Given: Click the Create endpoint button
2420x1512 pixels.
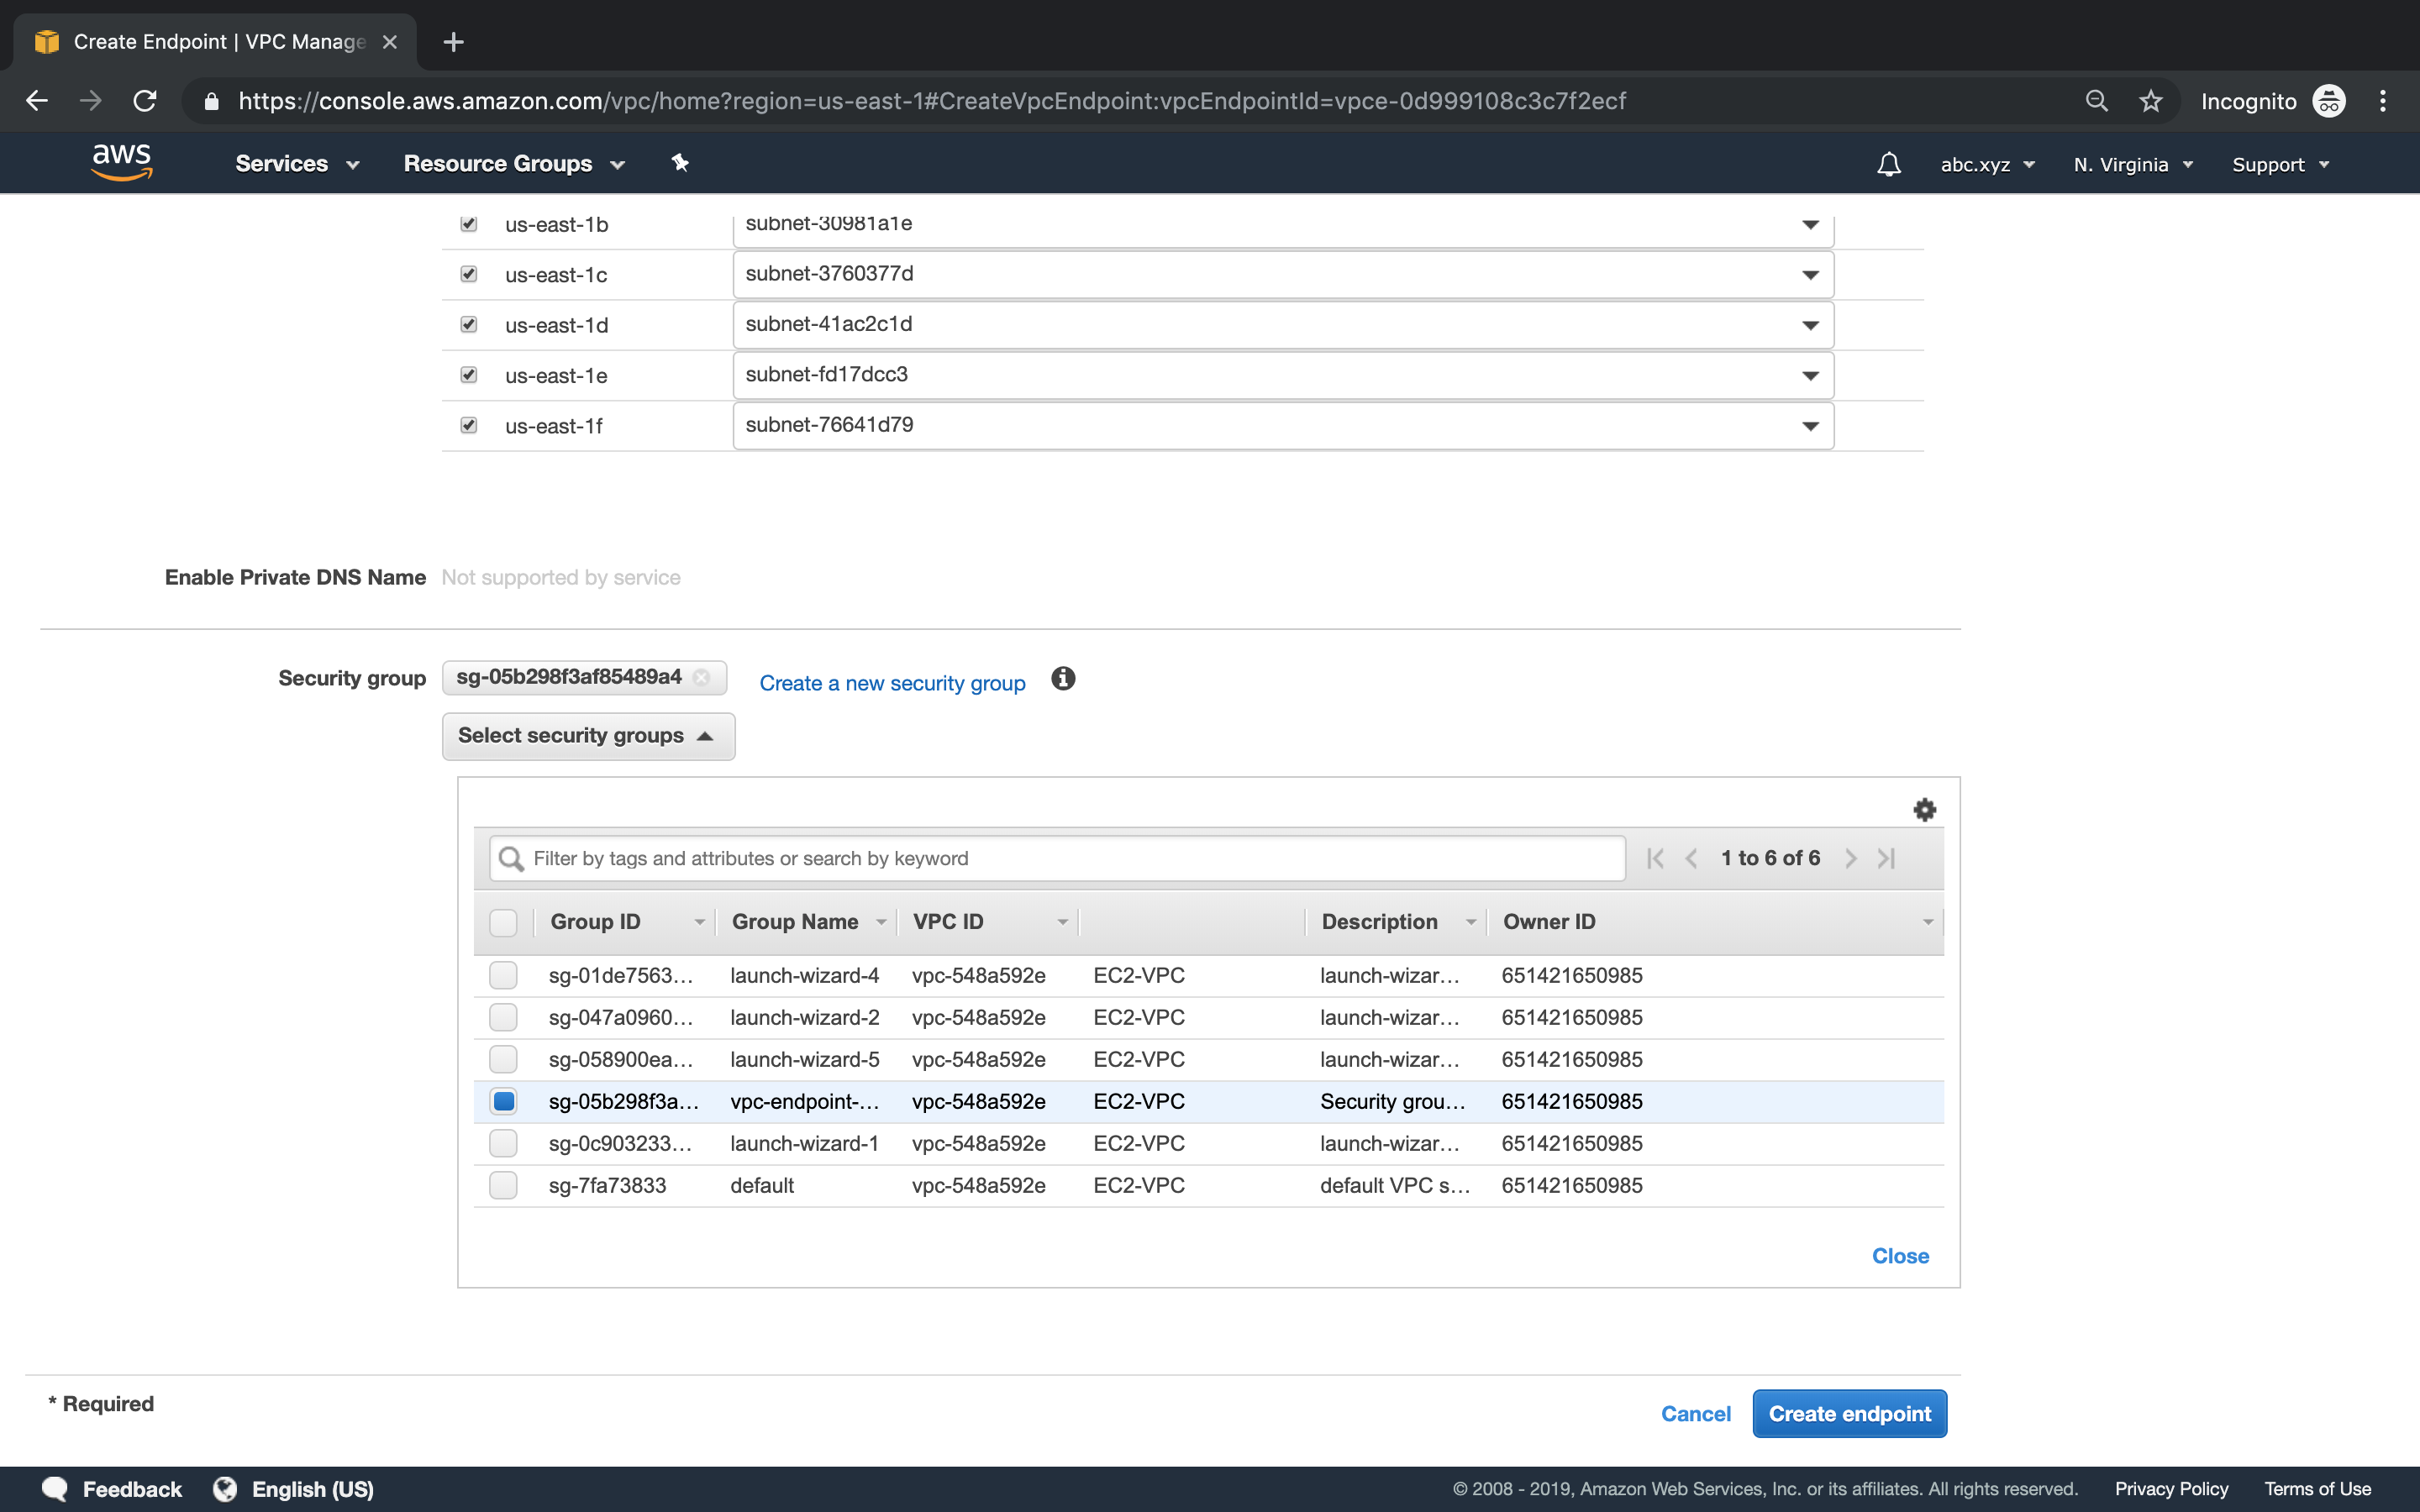Looking at the screenshot, I should (x=1849, y=1413).
